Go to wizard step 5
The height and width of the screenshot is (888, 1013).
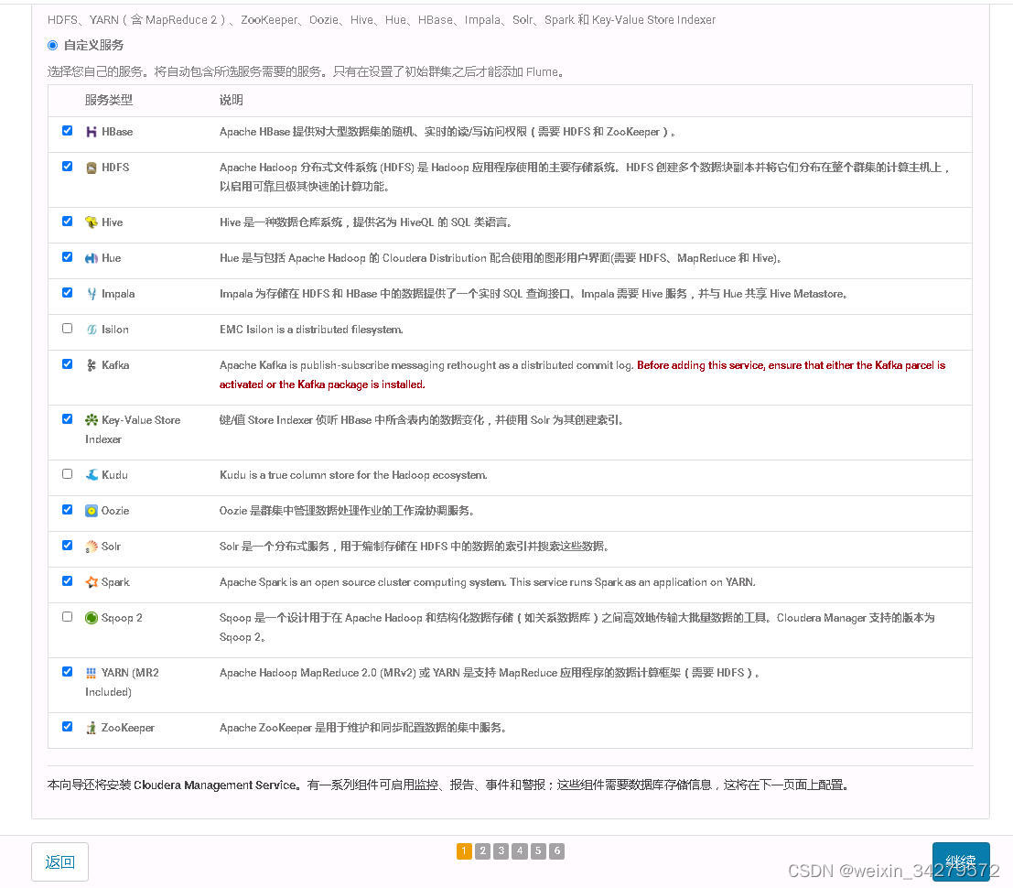click(538, 851)
